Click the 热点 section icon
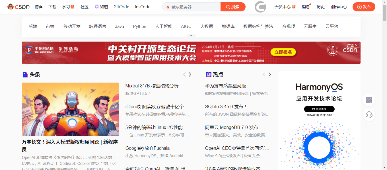The width and height of the screenshot is (387, 170). pos(209,75)
